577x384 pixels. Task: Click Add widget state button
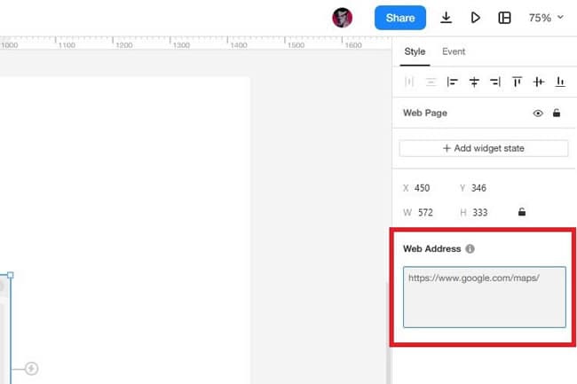tap(484, 148)
